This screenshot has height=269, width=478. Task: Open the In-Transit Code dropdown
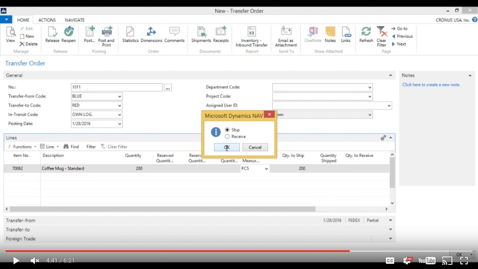[x=120, y=114]
